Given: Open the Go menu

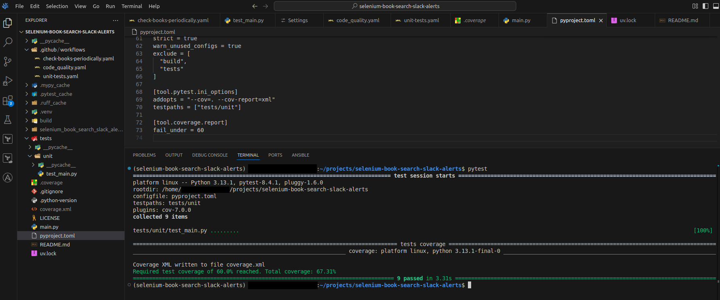Looking at the screenshot, I should click(x=96, y=6).
